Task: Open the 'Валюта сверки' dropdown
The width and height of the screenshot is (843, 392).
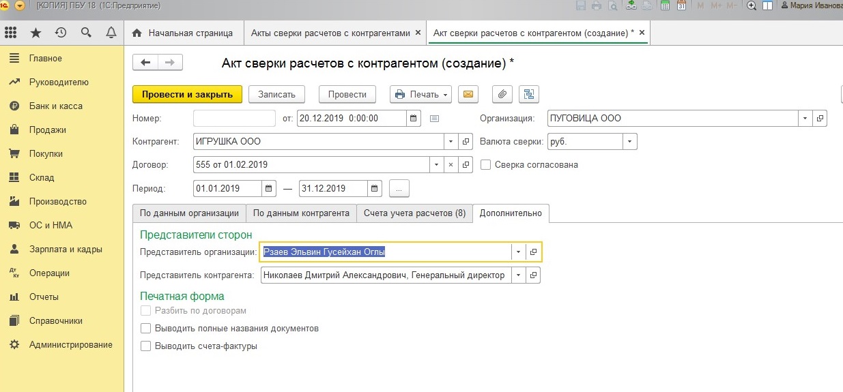Action: 629,141
